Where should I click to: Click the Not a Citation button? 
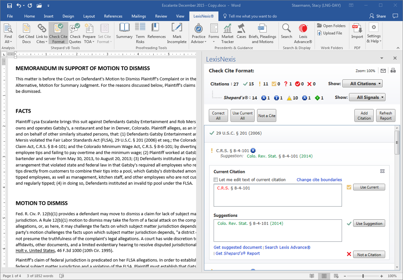tap(369, 255)
